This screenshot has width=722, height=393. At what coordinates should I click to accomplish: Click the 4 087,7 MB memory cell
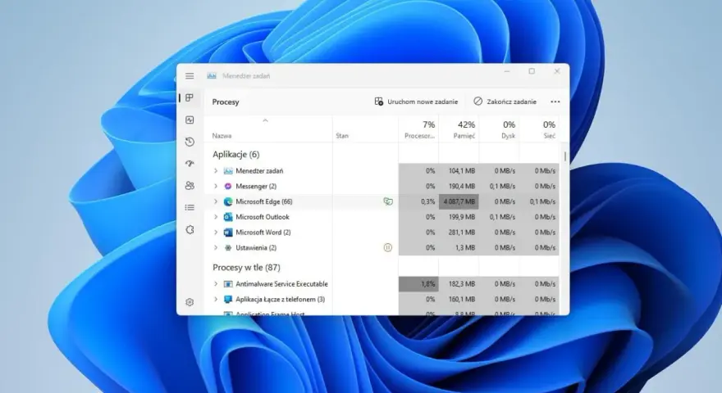(x=459, y=201)
